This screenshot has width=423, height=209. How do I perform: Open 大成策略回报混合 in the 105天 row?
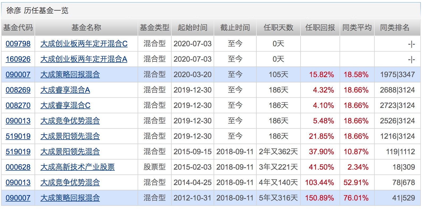coord(70,74)
